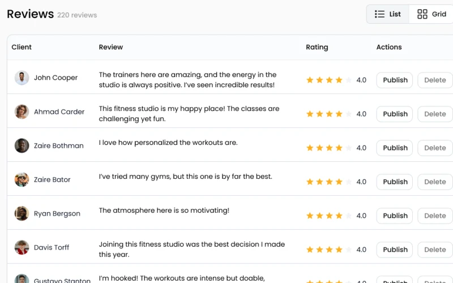Click first star in John Cooper's rating
Screen dimensions: 453x283
point(310,80)
